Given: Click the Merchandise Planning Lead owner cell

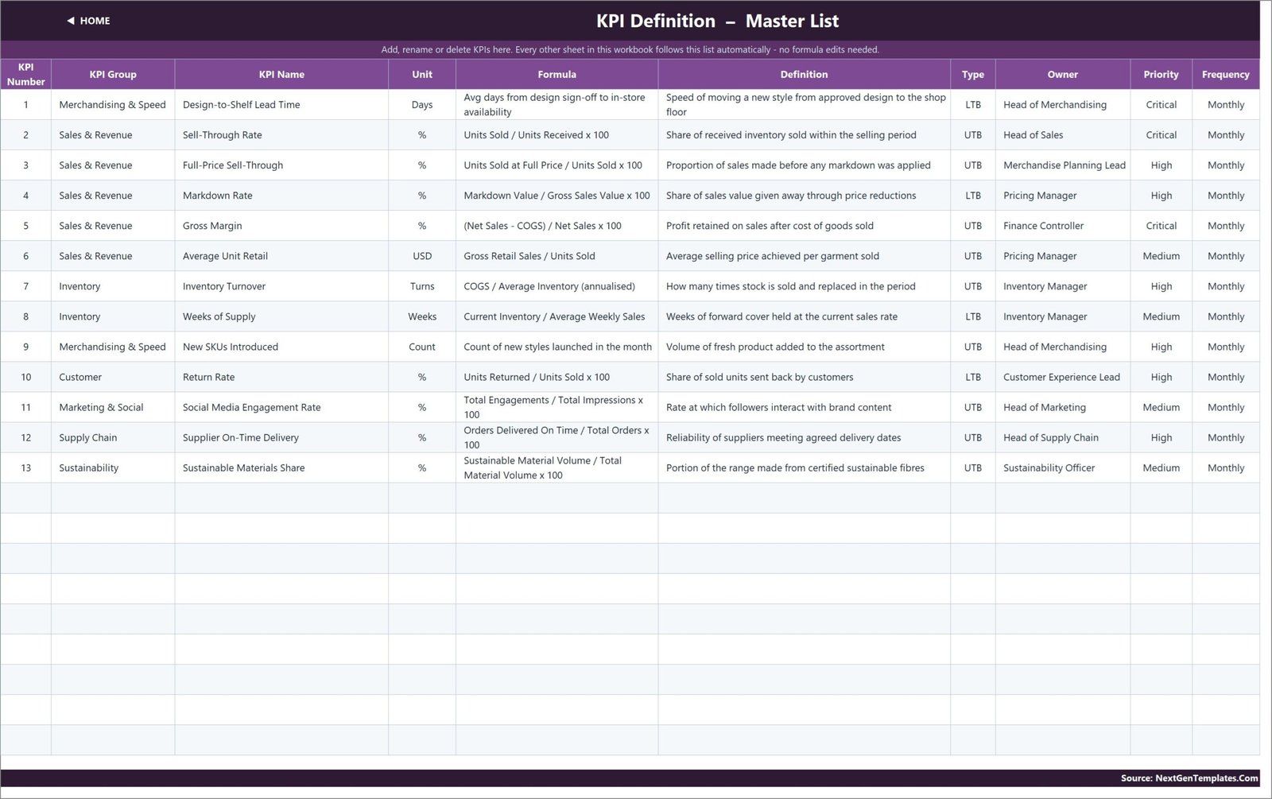Looking at the screenshot, I should pyautogui.click(x=1063, y=165).
